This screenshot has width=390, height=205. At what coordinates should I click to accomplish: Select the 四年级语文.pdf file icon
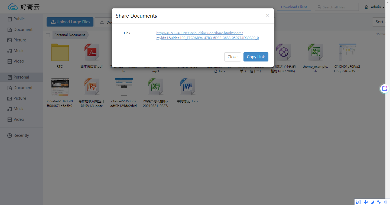pos(92,52)
